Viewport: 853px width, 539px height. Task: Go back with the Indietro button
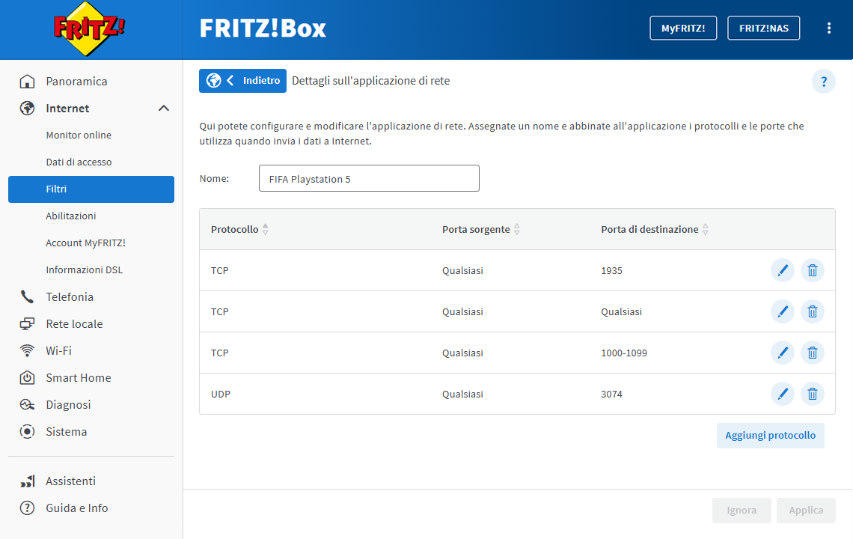coord(242,81)
